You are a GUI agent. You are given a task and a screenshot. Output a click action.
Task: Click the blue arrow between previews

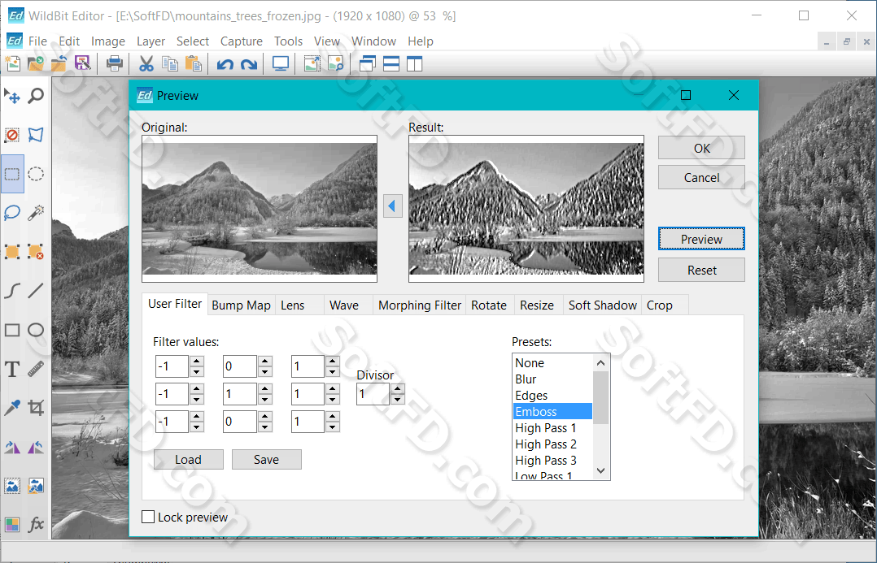pyautogui.click(x=393, y=206)
